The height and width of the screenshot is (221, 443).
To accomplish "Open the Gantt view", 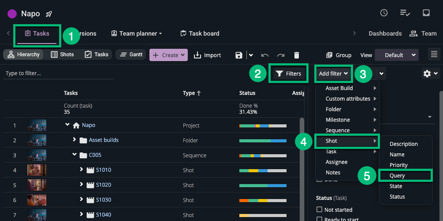I will (x=131, y=54).
